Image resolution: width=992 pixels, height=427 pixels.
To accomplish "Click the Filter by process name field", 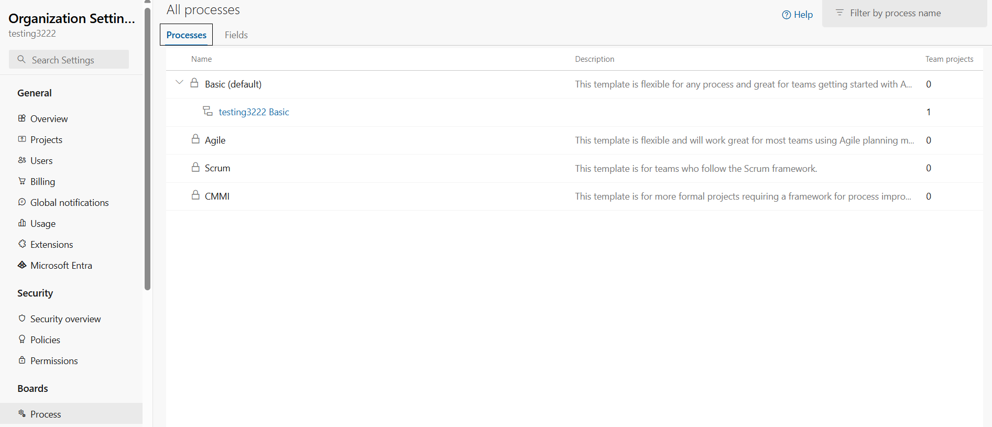I will click(904, 13).
